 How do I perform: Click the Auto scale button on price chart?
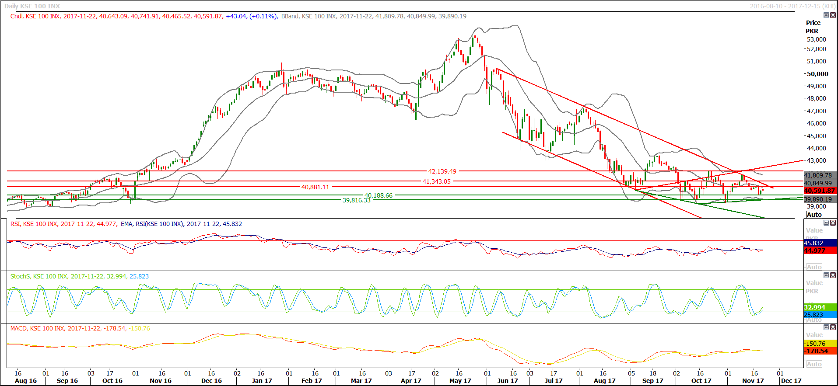pos(814,215)
